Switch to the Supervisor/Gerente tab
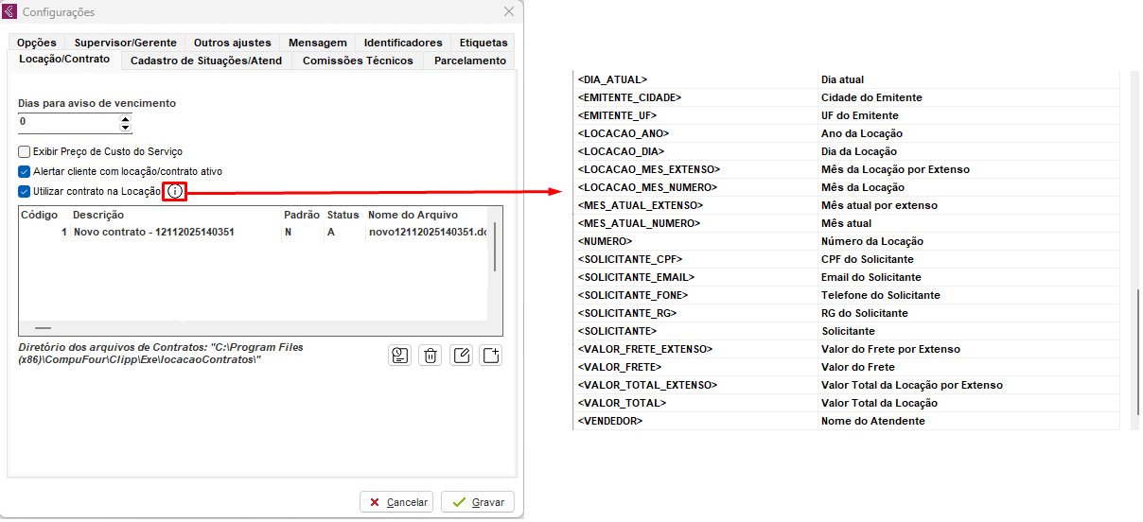The width and height of the screenshot is (1143, 522). (x=125, y=43)
